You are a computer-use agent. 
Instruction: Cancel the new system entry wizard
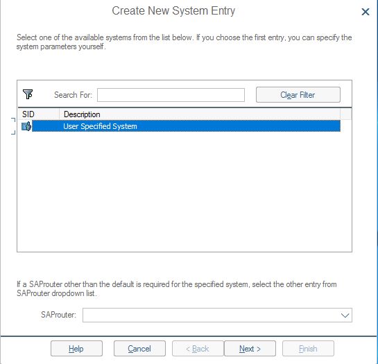pyautogui.click(x=139, y=348)
